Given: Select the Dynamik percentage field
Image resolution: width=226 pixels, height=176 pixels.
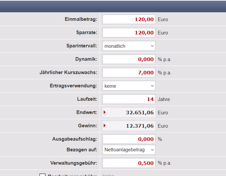Looking at the screenshot, I should (x=129, y=59).
